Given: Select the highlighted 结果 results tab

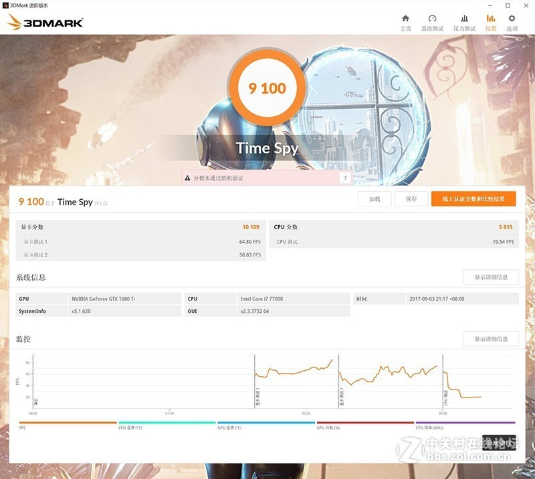Looking at the screenshot, I should 491,23.
